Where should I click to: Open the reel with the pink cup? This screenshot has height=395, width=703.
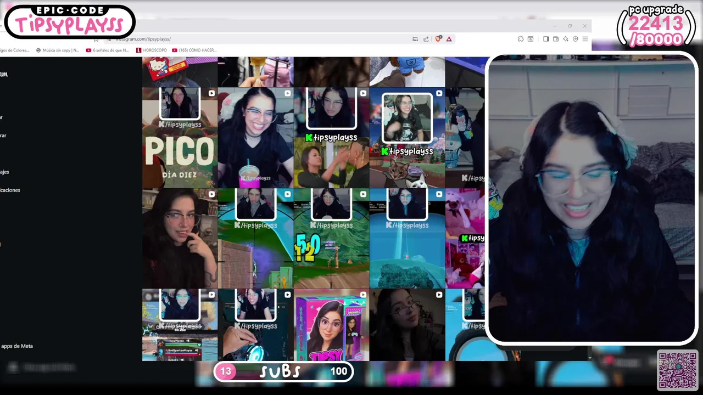[255, 137]
